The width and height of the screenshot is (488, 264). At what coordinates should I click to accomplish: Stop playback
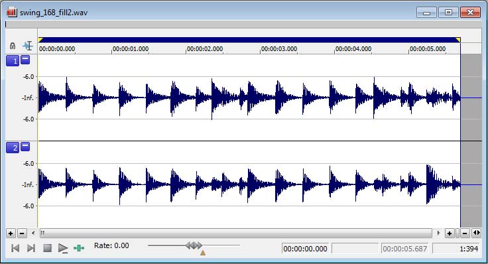[x=47, y=248]
